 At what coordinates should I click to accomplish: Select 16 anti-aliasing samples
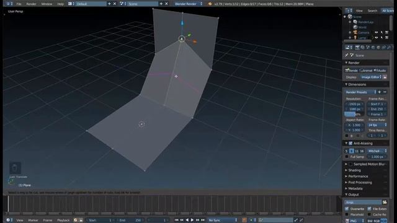362,151
